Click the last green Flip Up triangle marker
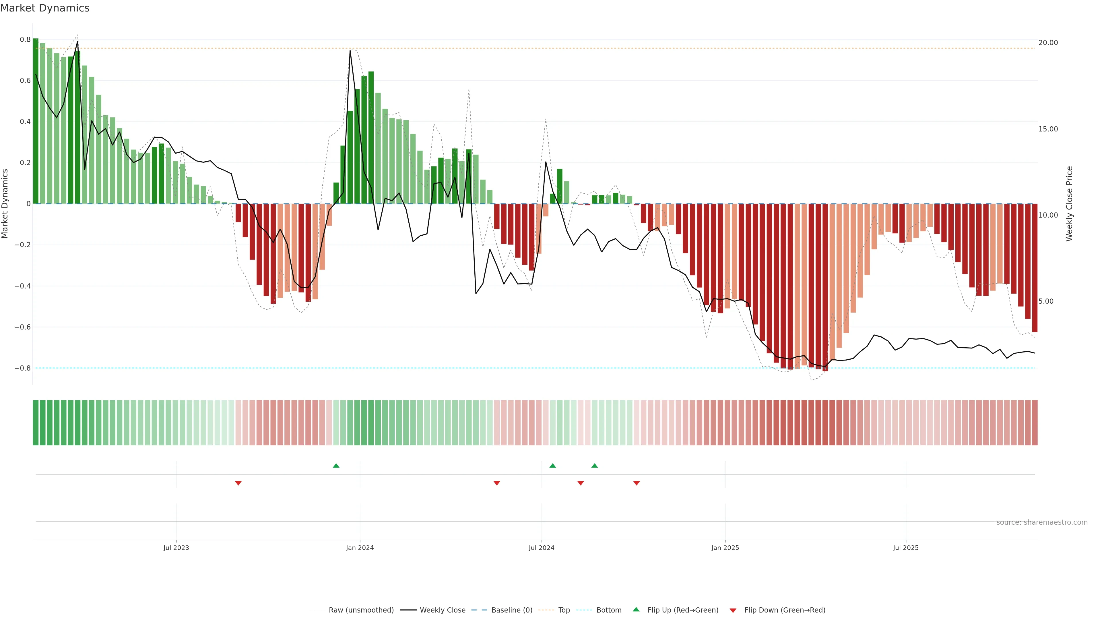Screen dimensions: 1102x620 (x=594, y=466)
